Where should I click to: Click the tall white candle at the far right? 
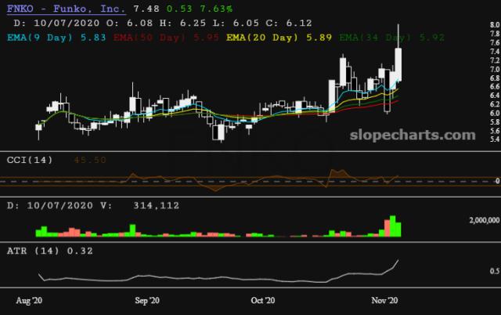click(x=398, y=63)
